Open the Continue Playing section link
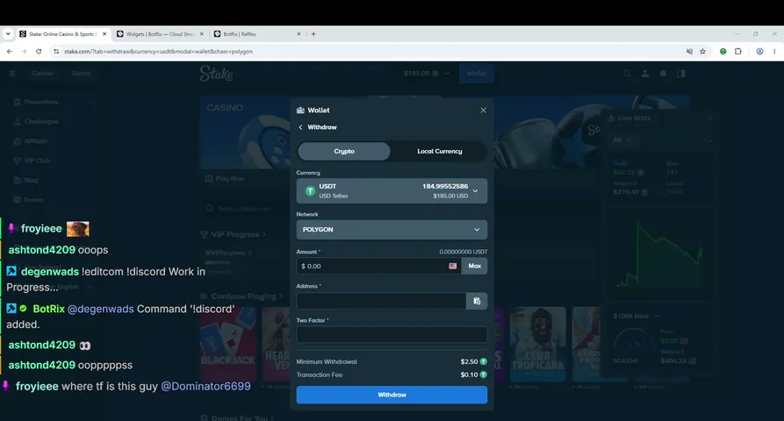784x421 pixels. pos(243,296)
